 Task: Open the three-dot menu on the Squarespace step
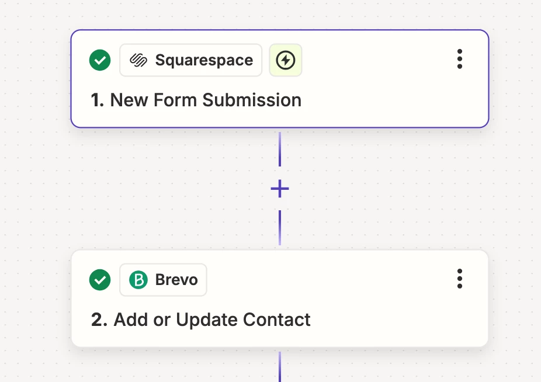tap(460, 60)
